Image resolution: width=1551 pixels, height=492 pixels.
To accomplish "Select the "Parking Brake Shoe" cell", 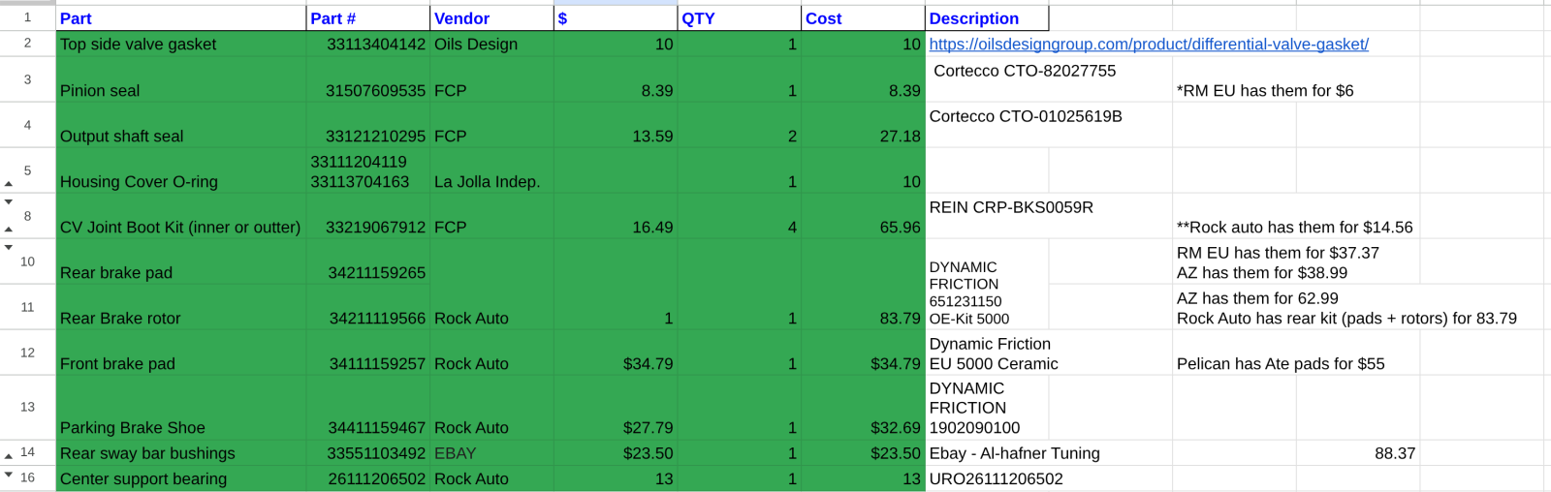I will [x=180, y=408].
